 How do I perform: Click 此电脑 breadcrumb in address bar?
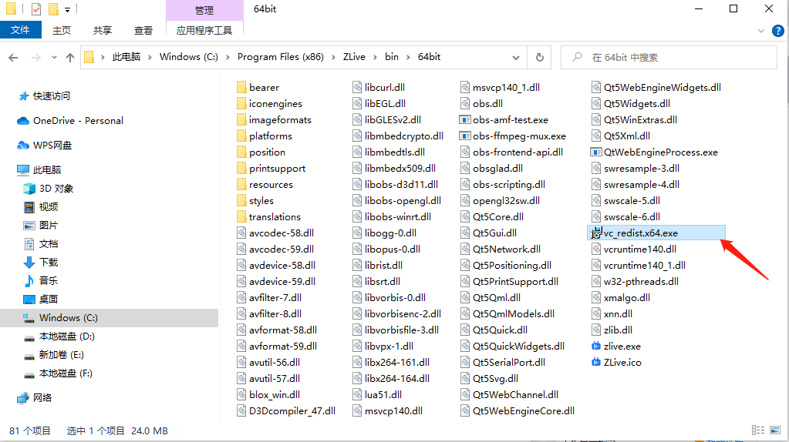click(126, 57)
